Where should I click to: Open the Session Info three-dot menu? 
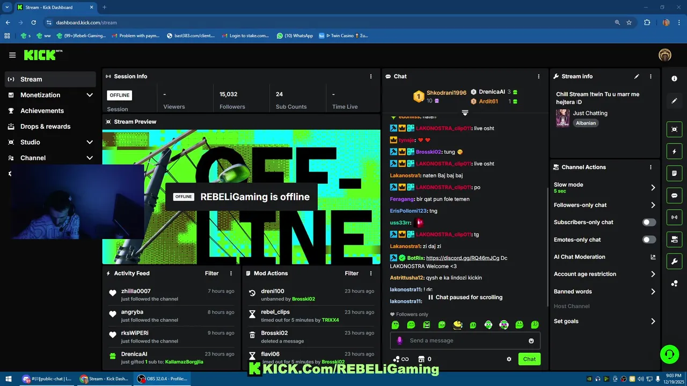point(370,76)
